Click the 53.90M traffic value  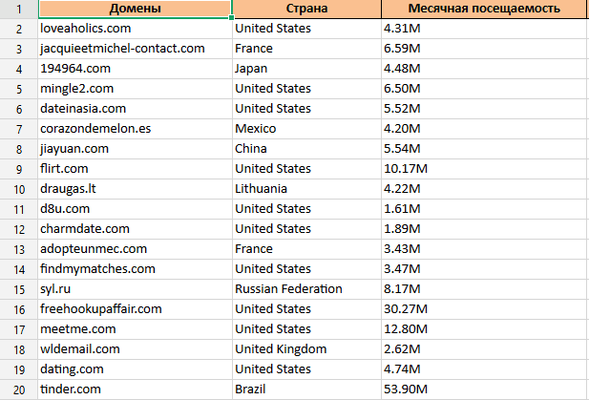[484, 389]
